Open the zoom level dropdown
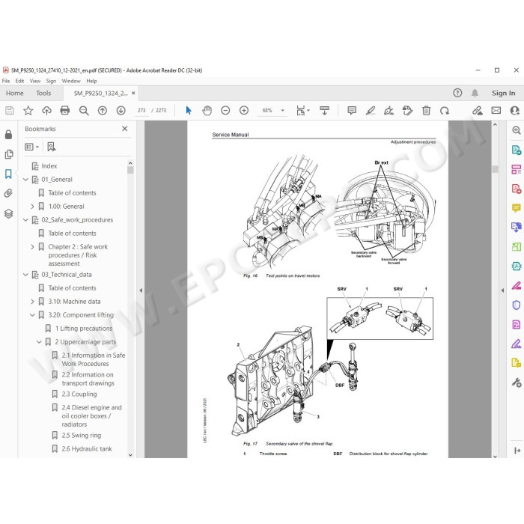 [283, 110]
